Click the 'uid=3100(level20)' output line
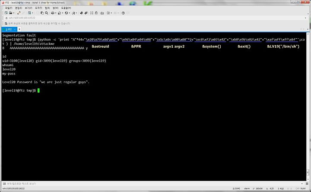The height and width of the screenshot is (192, 311). 54,61
